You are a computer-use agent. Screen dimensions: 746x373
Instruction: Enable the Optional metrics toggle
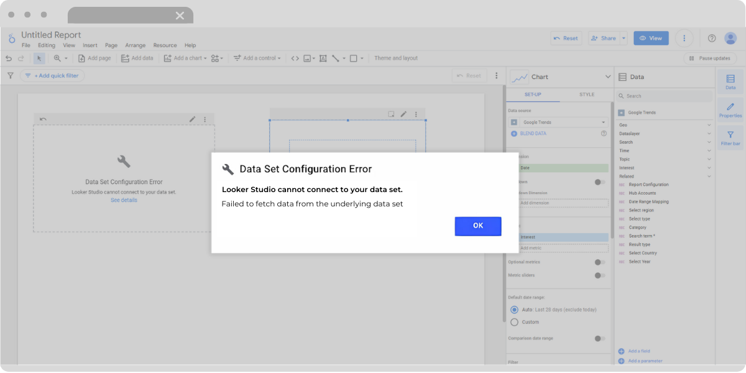pos(599,262)
